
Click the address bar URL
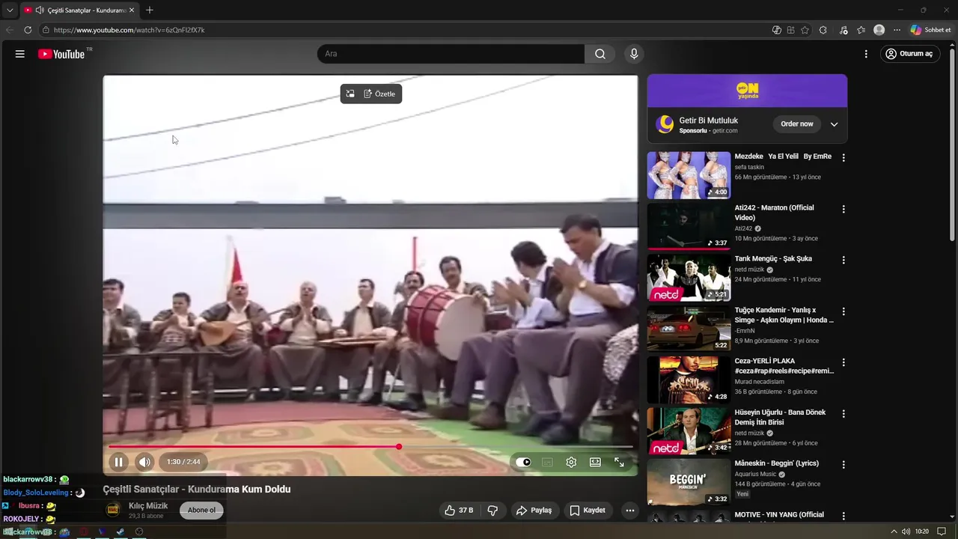tap(129, 30)
